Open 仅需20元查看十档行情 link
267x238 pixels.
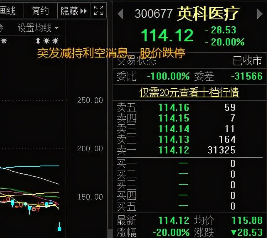[189, 92]
